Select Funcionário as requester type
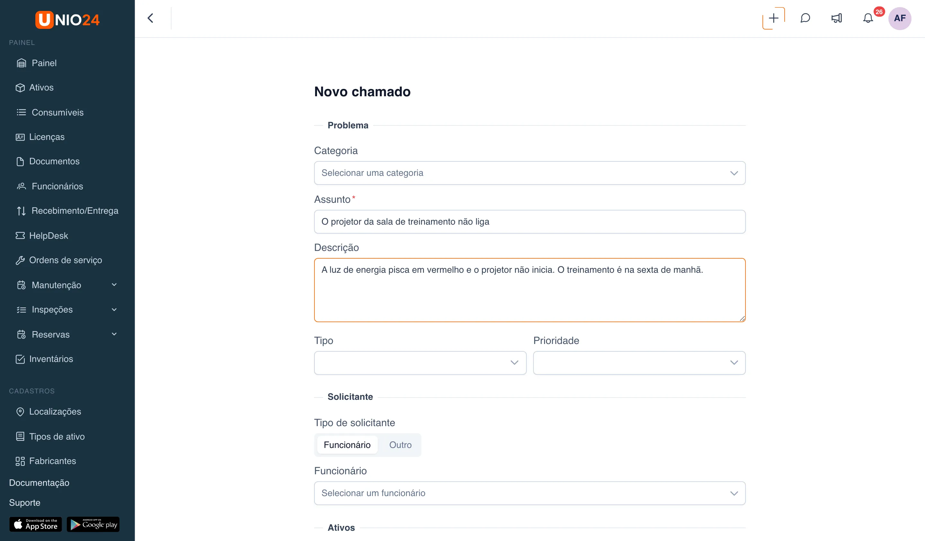The width and height of the screenshot is (925, 541). [347, 445]
